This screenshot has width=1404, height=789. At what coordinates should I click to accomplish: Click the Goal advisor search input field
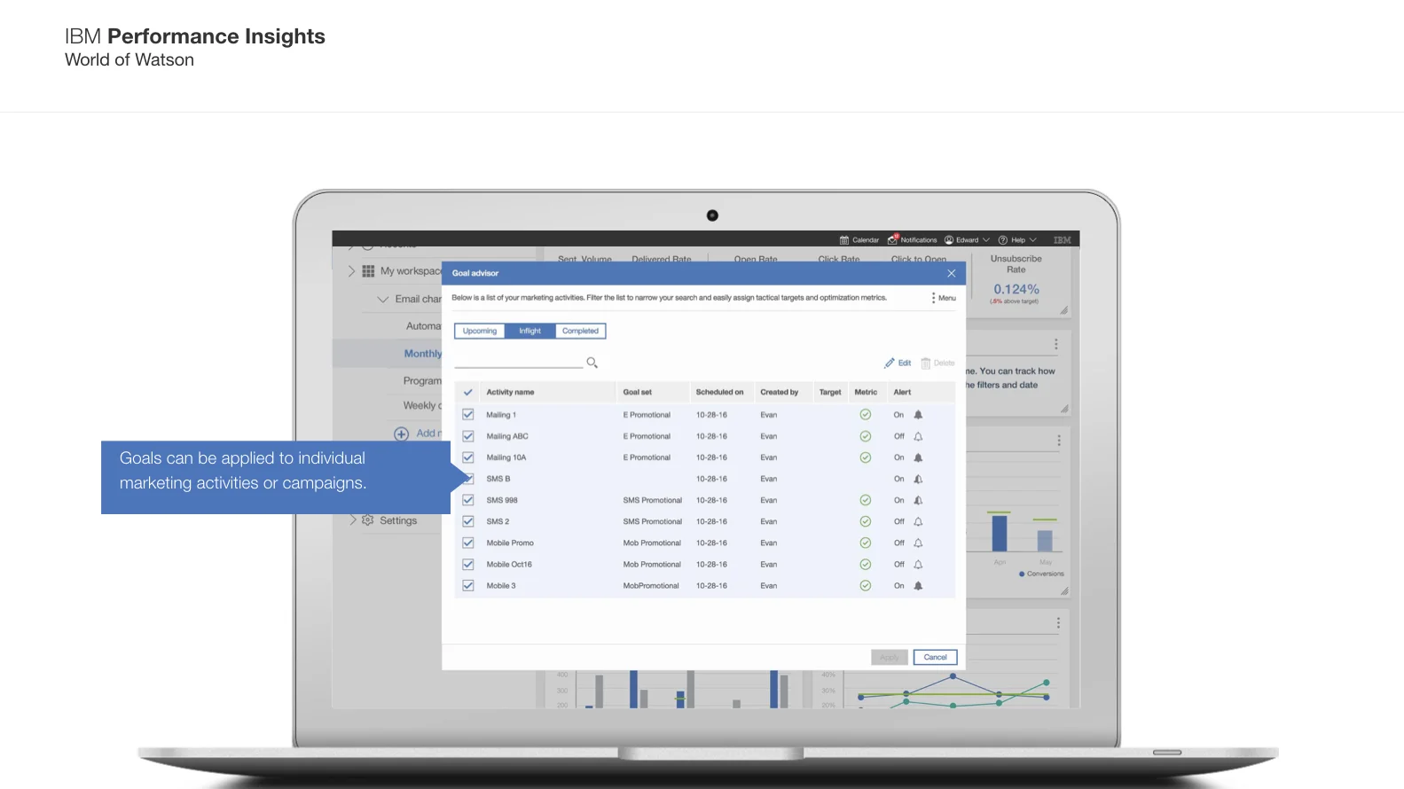518,362
